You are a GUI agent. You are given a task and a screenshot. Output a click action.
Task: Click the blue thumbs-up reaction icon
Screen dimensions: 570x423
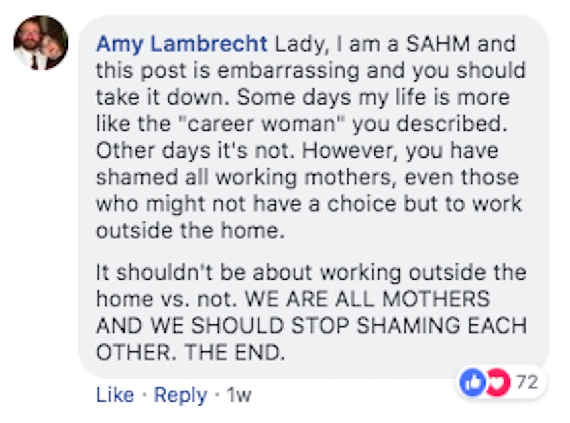(472, 382)
